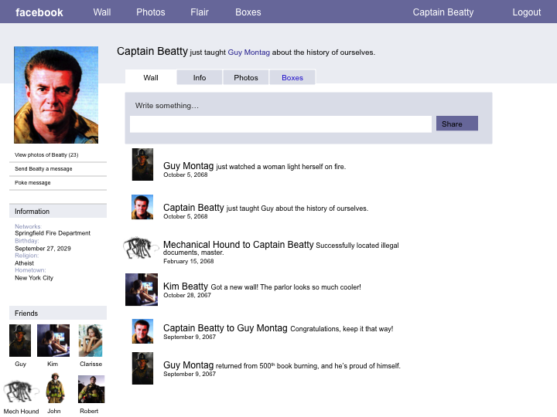Click Kim Beatty avatar in wall feed
This screenshot has width=557, height=417.
(142, 290)
